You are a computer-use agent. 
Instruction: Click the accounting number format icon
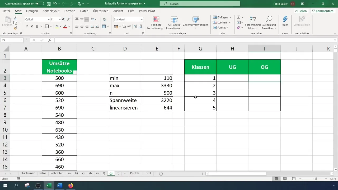tap(116, 26)
